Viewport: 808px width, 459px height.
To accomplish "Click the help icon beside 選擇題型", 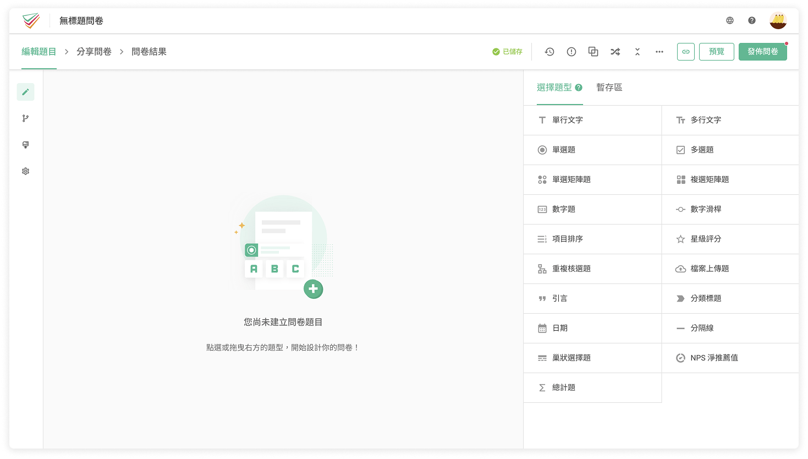I will pyautogui.click(x=579, y=88).
